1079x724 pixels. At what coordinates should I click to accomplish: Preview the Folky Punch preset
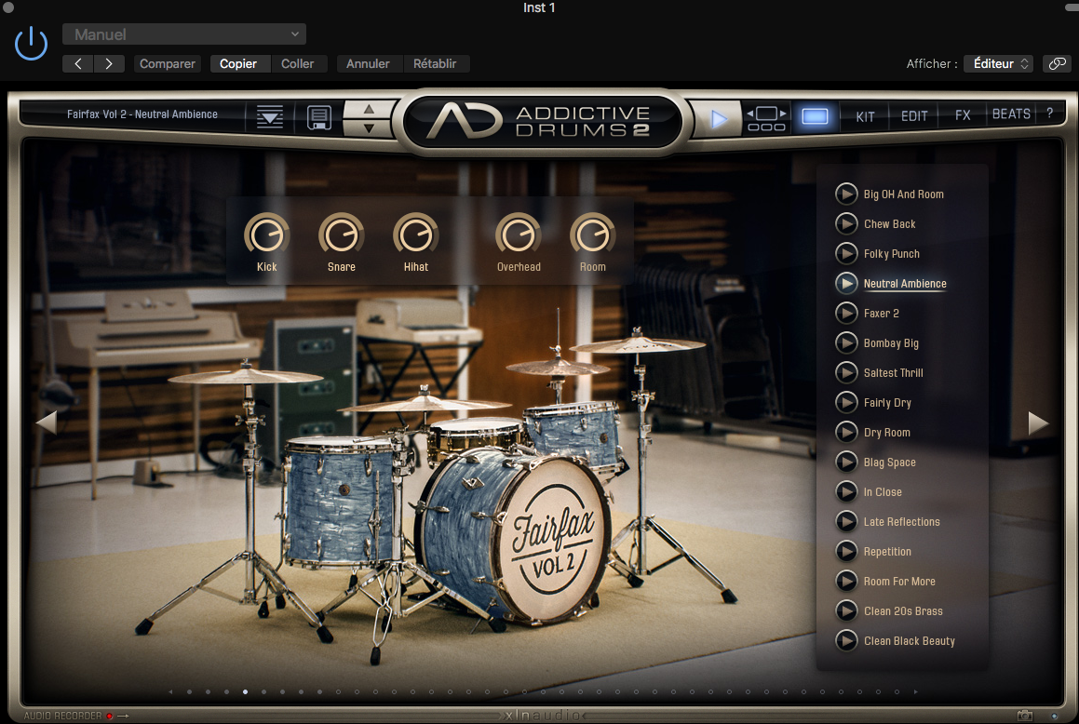(x=846, y=253)
